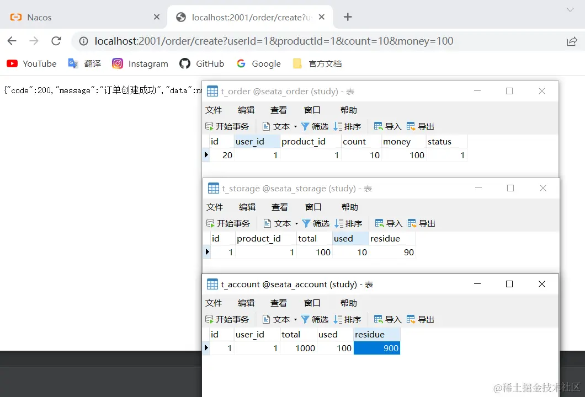This screenshot has height=397, width=585.
Task: Open 帮助 menu in t_account window
Action: point(348,303)
